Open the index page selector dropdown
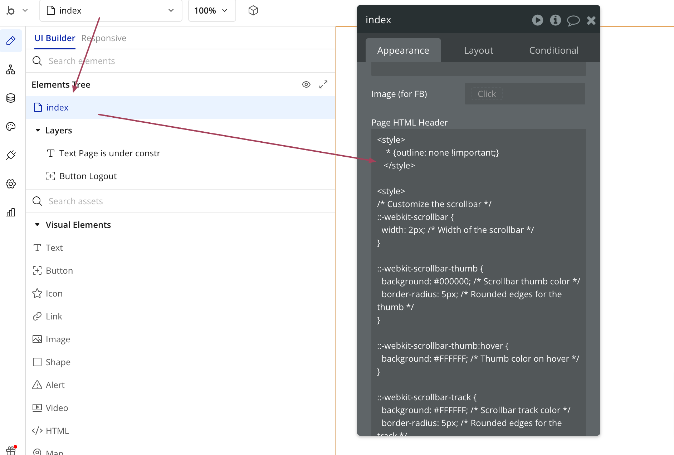The height and width of the screenshot is (455, 674). 111,11
